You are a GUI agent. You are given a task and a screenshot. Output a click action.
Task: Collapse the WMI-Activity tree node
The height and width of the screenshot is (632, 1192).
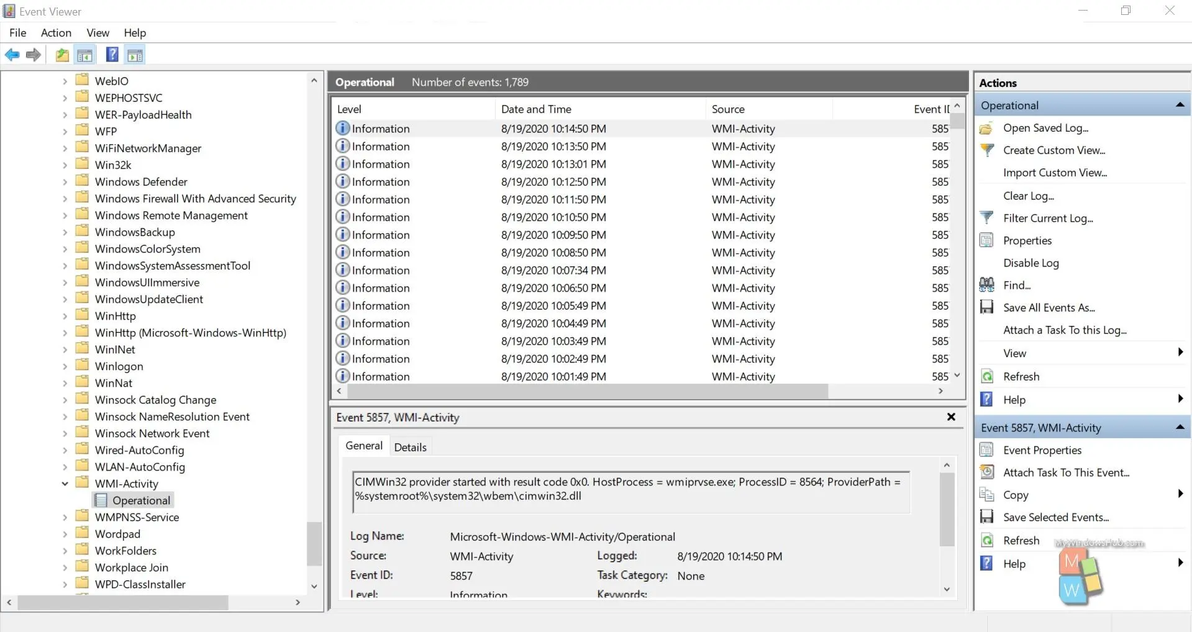(65, 484)
